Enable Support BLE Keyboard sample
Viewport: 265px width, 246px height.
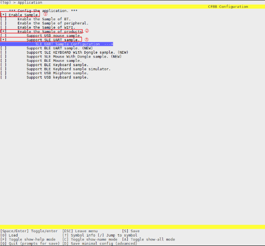click(3, 65)
